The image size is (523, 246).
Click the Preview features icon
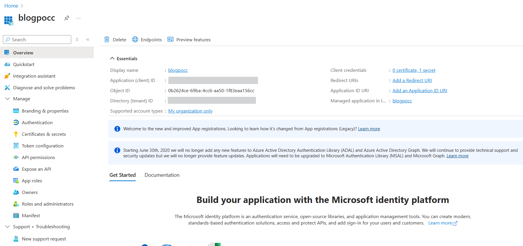tap(170, 39)
